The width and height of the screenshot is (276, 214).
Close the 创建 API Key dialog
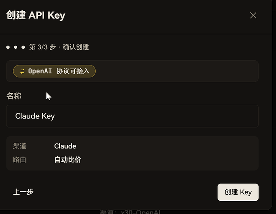[253, 15]
